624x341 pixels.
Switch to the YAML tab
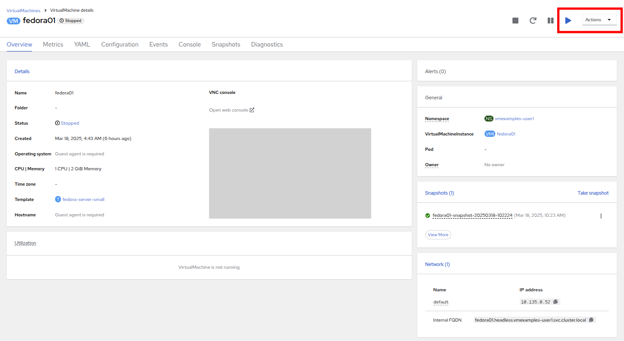click(x=82, y=44)
